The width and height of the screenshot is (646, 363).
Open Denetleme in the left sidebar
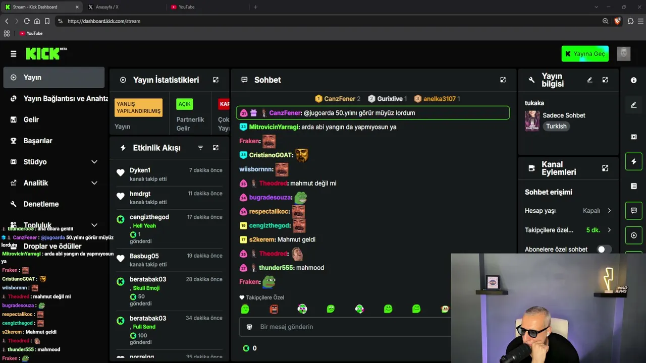[x=54, y=204]
